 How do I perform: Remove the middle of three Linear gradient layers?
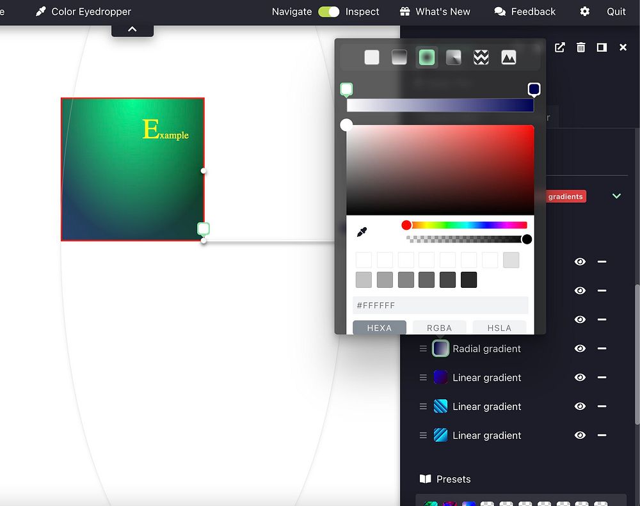[602, 406]
